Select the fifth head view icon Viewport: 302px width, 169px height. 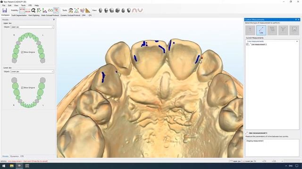123,10
